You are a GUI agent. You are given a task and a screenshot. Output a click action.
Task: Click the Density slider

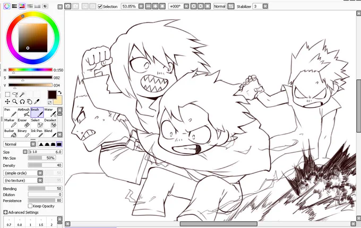(x=45, y=165)
